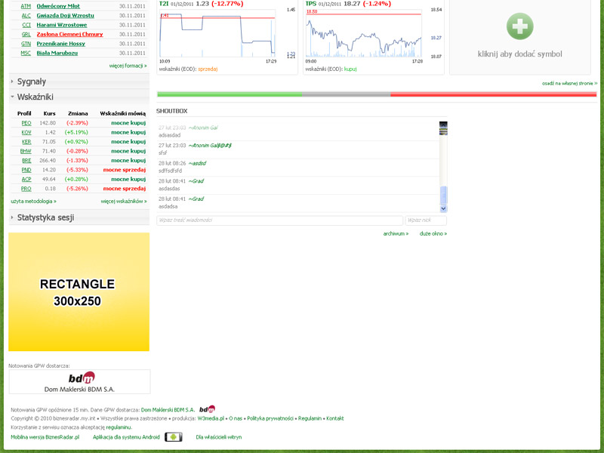Open the PEO profile link
The height and width of the screenshot is (453, 604).
(26, 123)
